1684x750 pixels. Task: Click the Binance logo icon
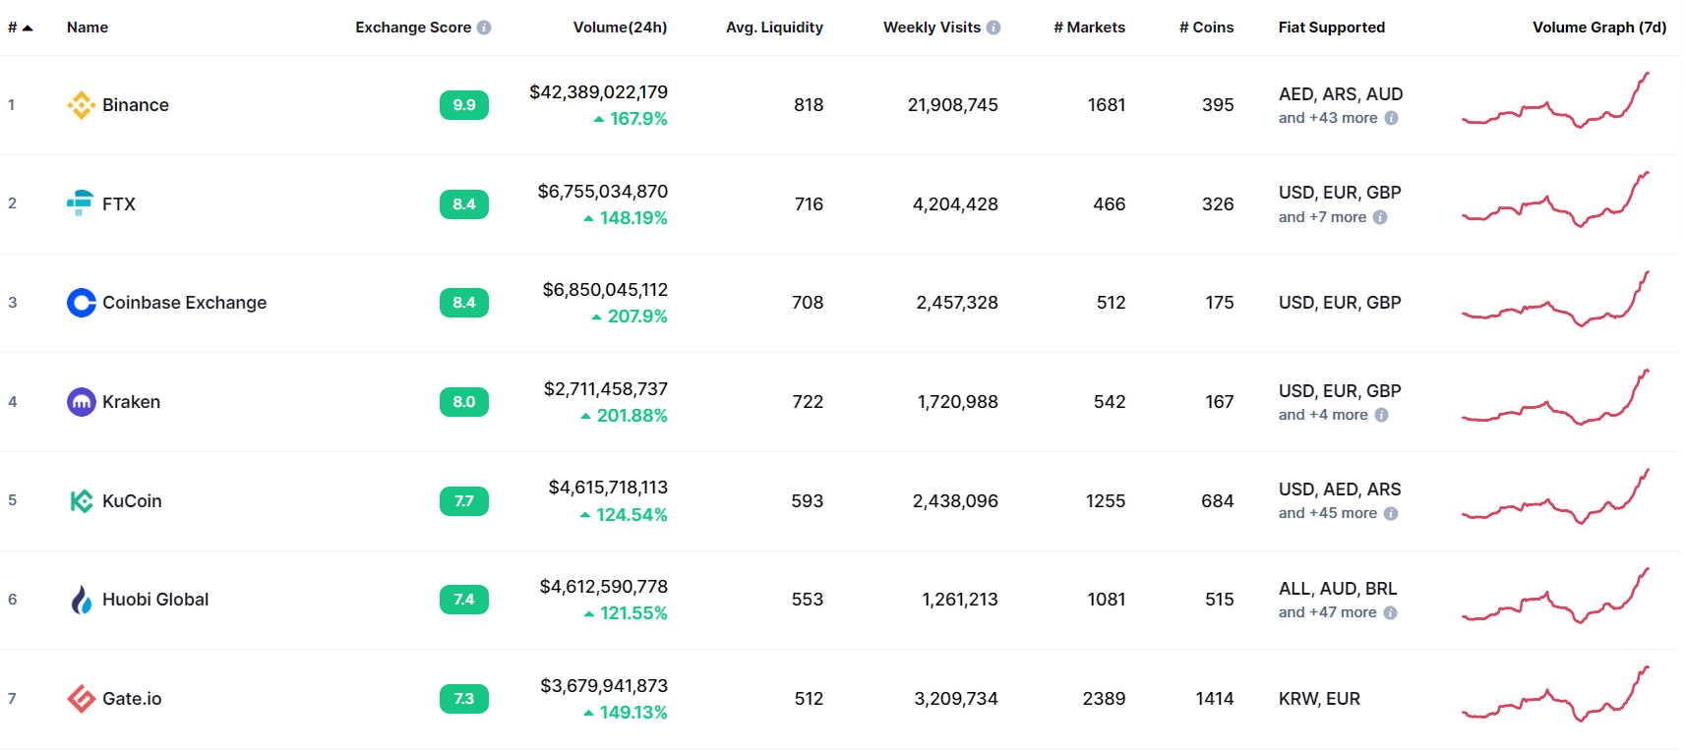81,105
